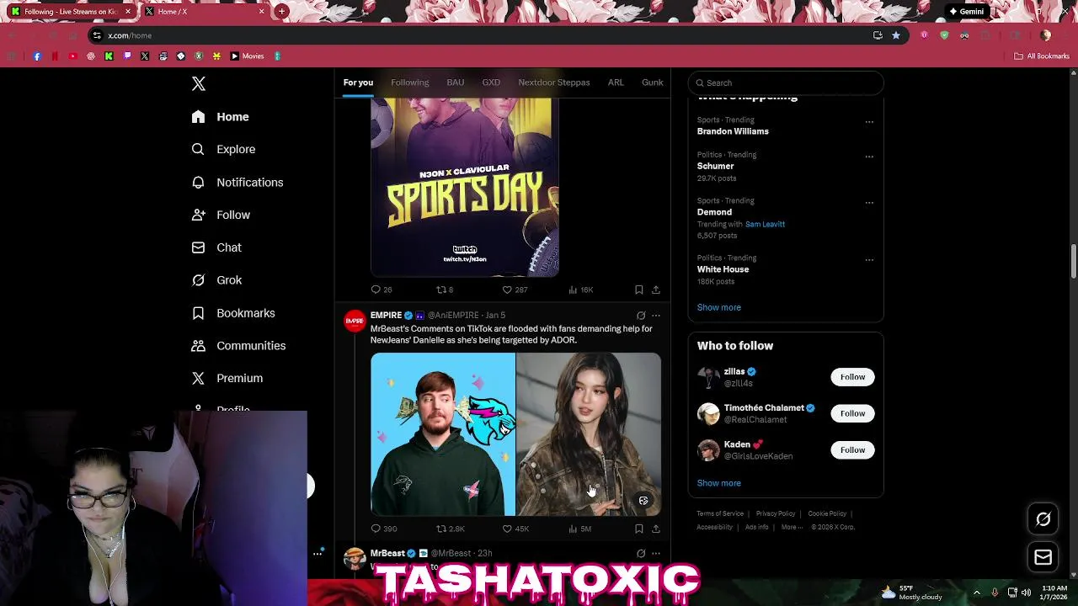Open the Danielle photo in EMPIRE post

589,434
